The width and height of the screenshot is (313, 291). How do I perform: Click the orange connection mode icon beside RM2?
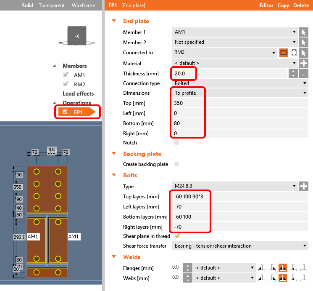click(284, 53)
